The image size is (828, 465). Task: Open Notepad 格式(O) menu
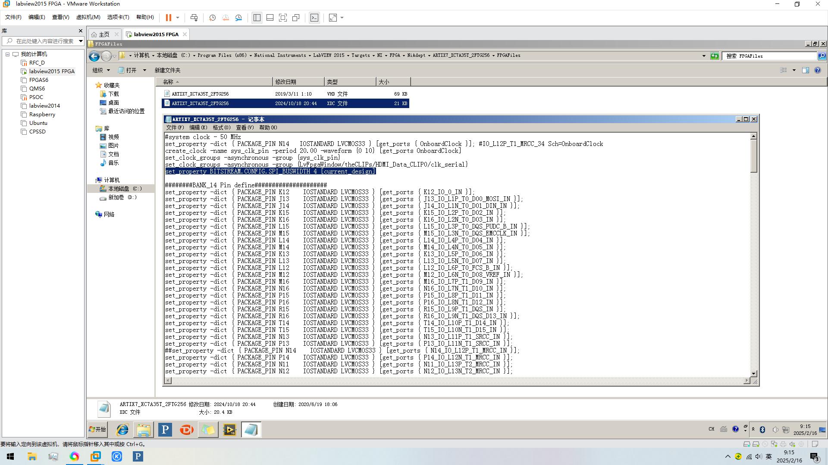point(222,127)
